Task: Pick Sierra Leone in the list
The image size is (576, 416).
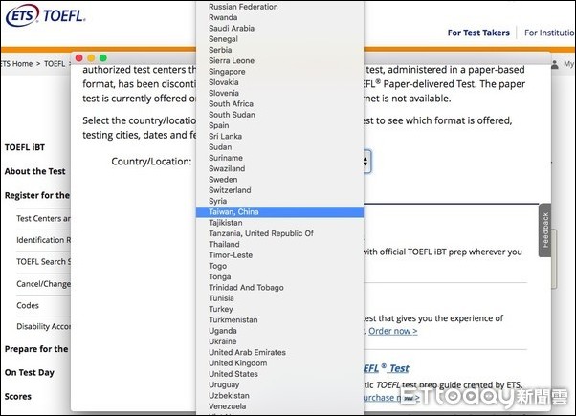Action: click(x=232, y=60)
